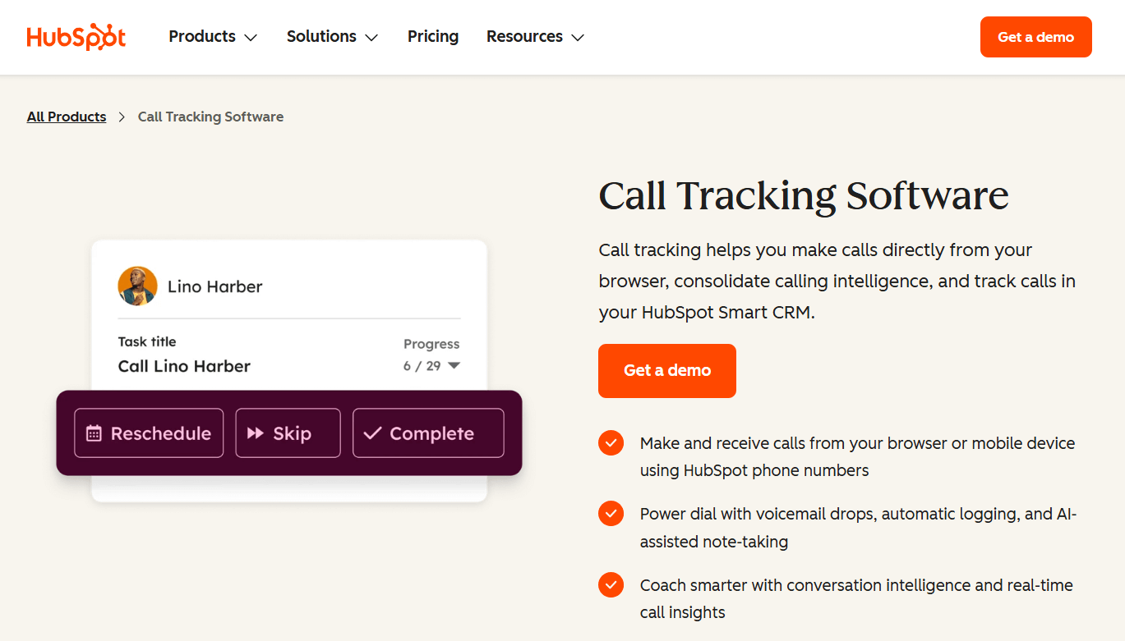Click the Products menu item
This screenshot has height=641, width=1125.
click(x=202, y=36)
